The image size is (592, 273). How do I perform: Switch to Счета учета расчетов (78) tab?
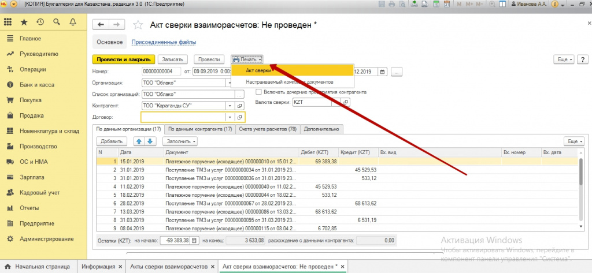[268, 129]
